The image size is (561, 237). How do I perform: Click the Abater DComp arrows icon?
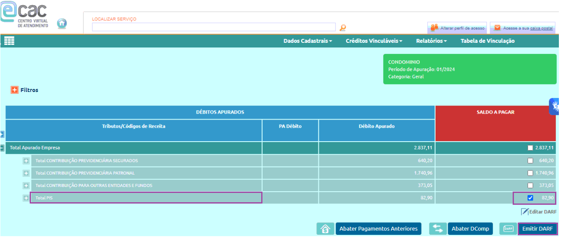(438, 229)
